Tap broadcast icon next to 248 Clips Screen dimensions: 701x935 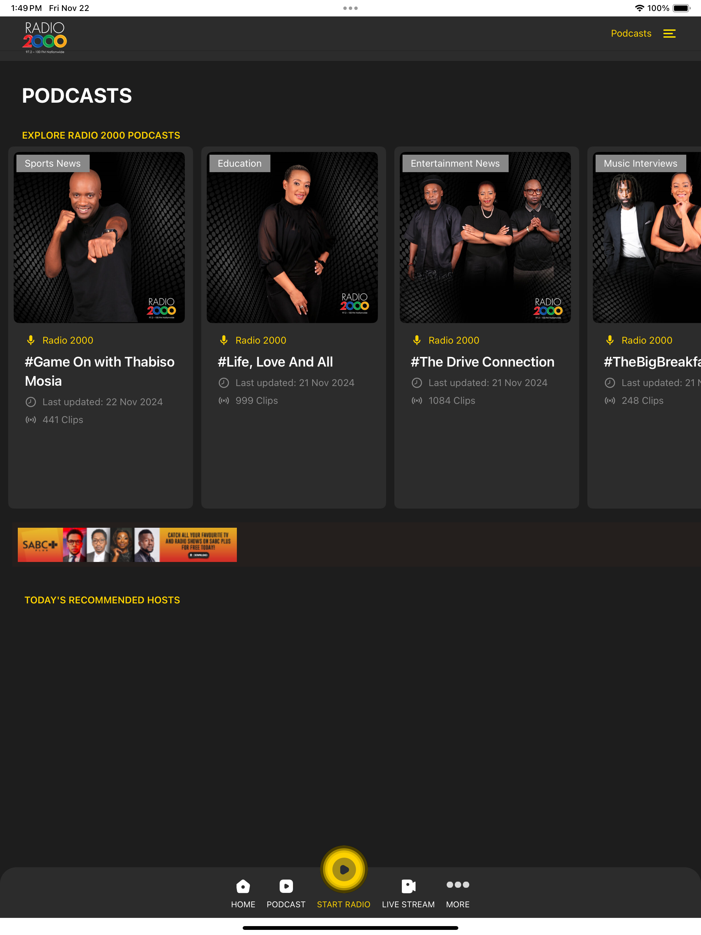(610, 401)
